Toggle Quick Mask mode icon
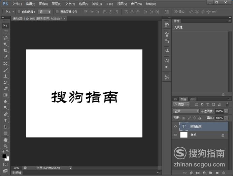Viewport: 233px width, 176px height. (x=5, y=165)
